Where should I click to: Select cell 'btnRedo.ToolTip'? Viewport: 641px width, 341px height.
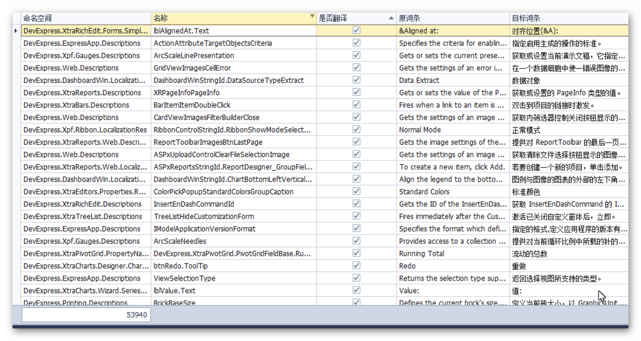[234, 266]
